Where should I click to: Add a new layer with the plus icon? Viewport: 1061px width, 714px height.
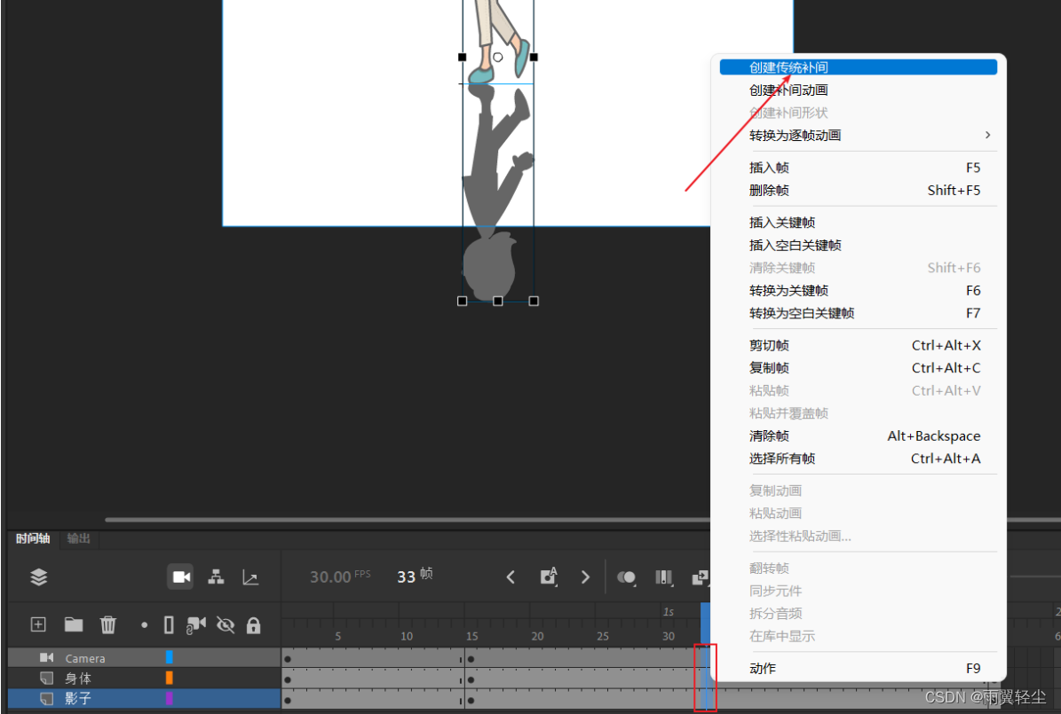point(37,624)
